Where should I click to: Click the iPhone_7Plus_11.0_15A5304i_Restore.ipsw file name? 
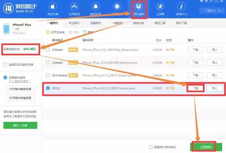pos(110,62)
